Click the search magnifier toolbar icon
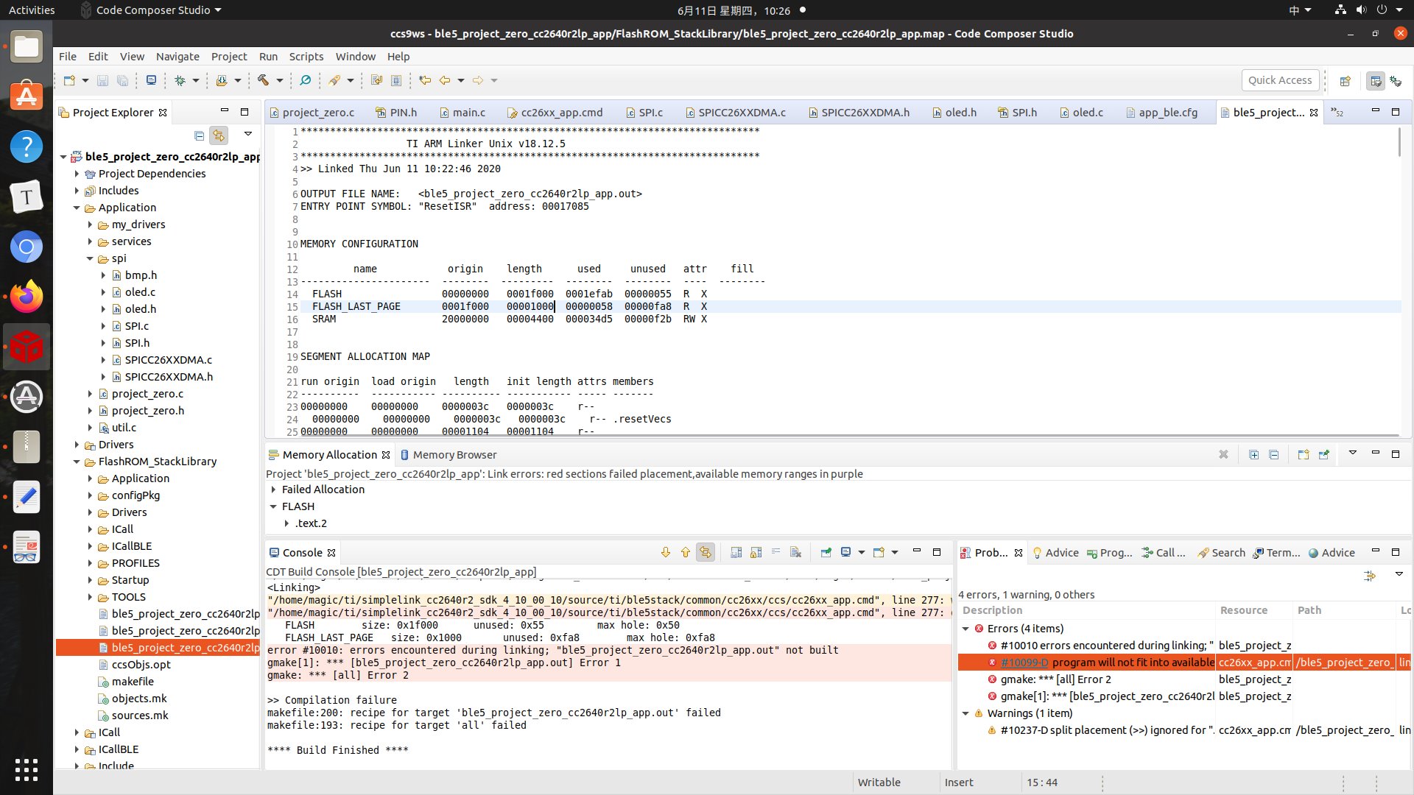The image size is (1414, 795). (x=305, y=80)
